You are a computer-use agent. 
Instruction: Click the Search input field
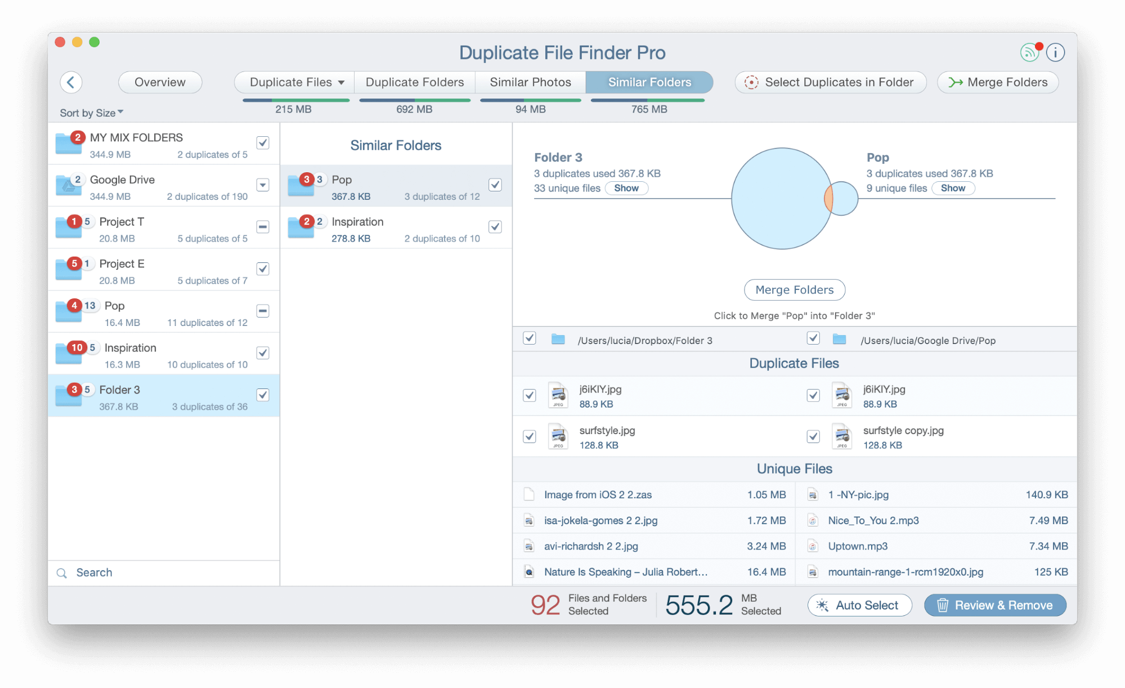click(x=163, y=573)
